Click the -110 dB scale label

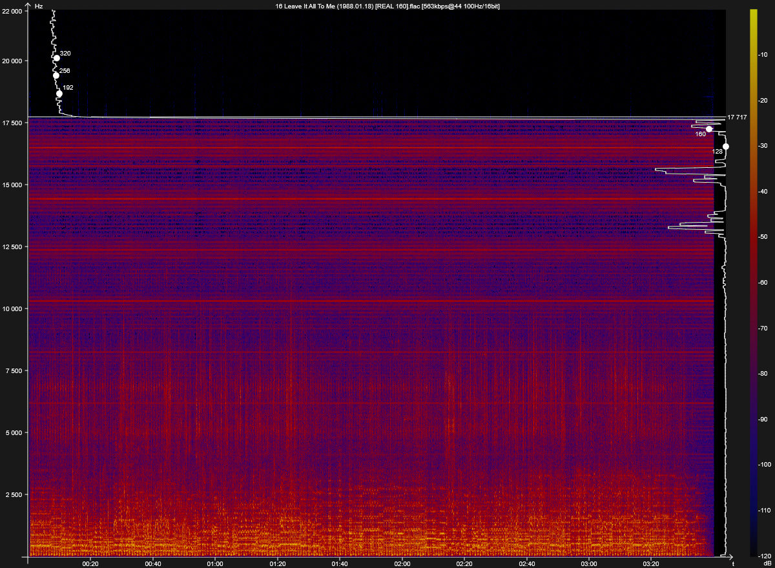pyautogui.click(x=766, y=511)
